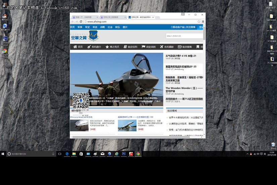The image size is (277, 185).
Task: Open 战史战例 with flag icon
Action: coord(148,47)
